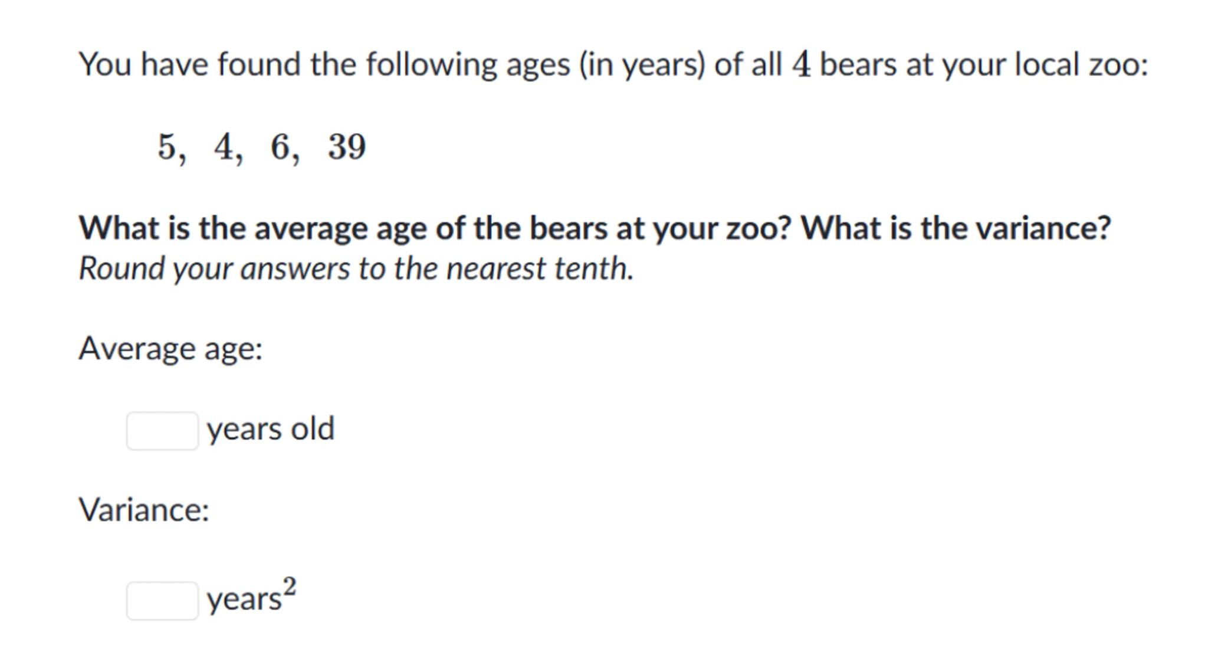Click the number 39 in the data list
This screenshot has width=1208, height=658.
pos(347,146)
